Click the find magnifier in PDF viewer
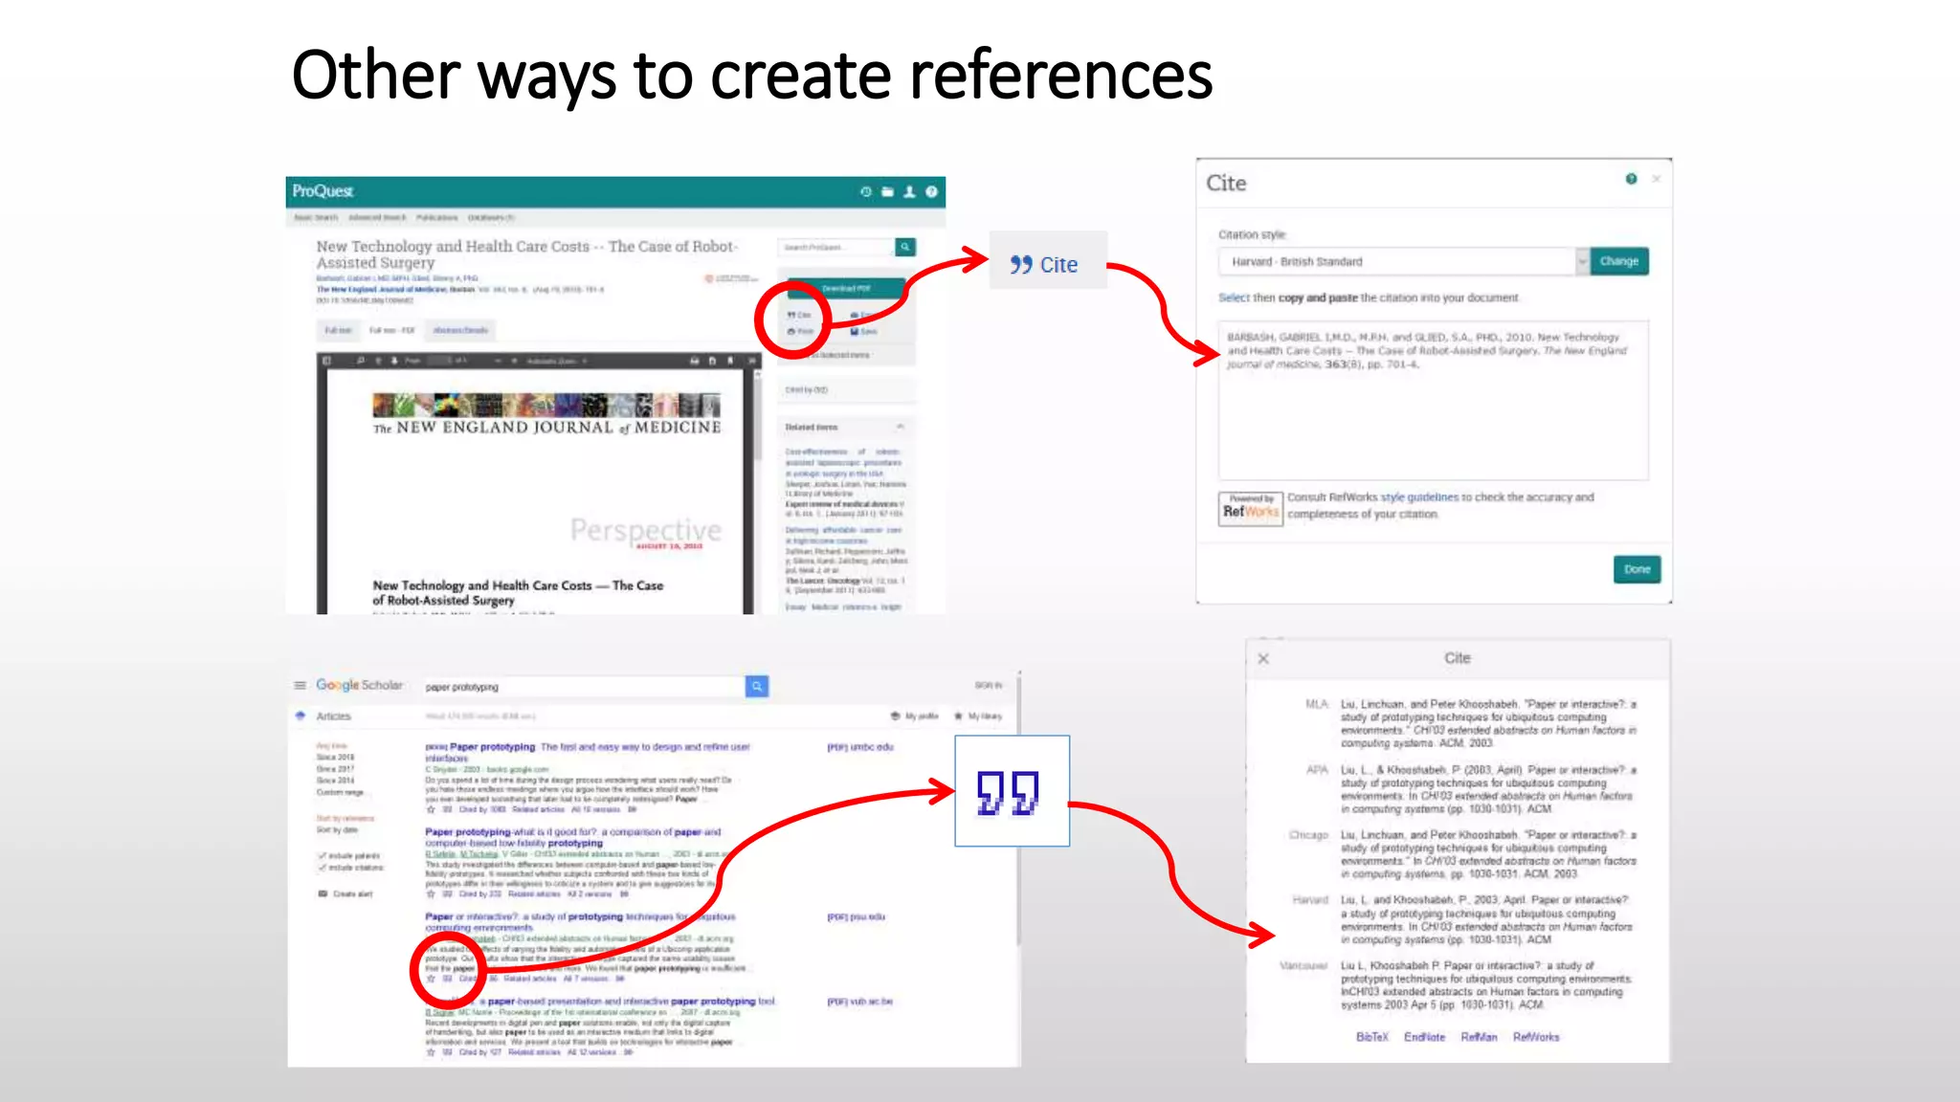1960x1102 pixels. point(361,361)
